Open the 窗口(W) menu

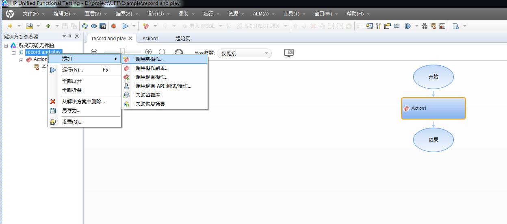[323, 14]
